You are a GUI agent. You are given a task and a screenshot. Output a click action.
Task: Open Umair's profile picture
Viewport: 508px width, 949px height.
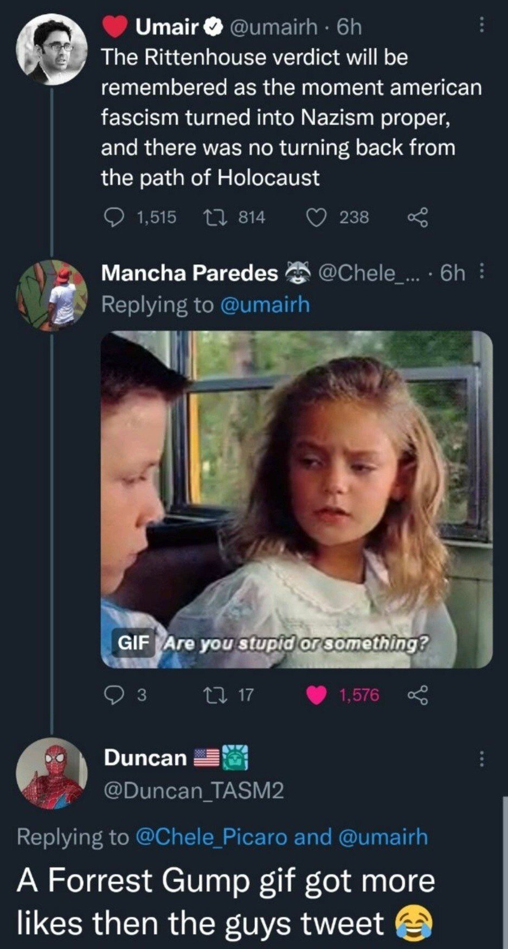pyautogui.click(x=52, y=50)
